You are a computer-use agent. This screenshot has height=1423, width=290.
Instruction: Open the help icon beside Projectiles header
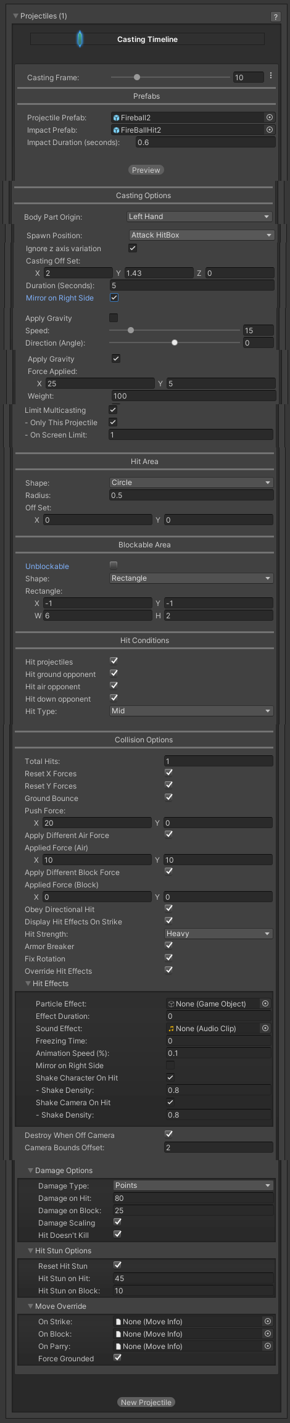coord(276,17)
